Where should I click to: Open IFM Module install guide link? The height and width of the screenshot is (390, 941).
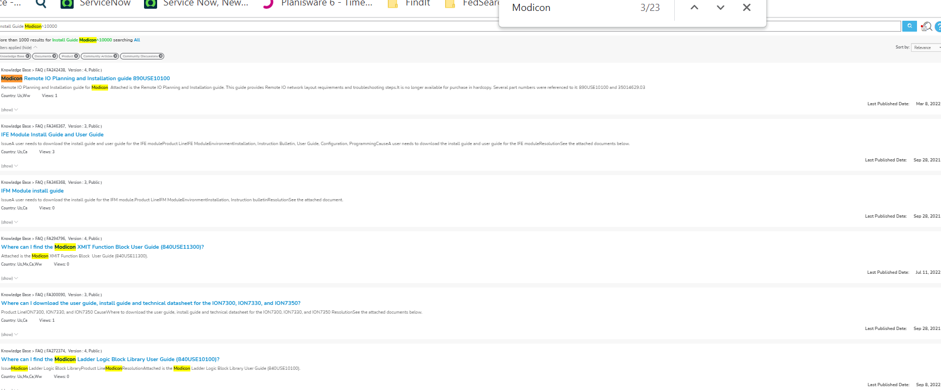point(32,191)
